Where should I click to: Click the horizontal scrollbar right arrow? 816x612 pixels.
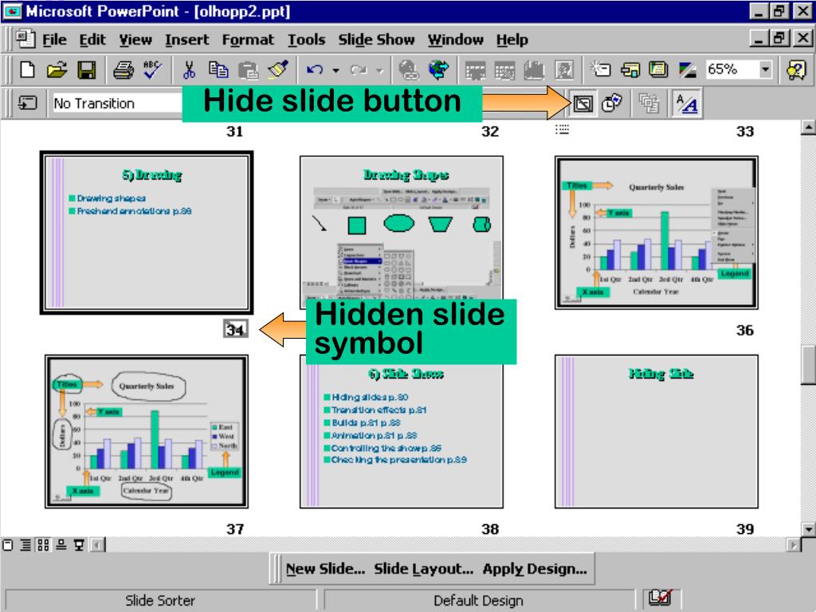coord(794,545)
